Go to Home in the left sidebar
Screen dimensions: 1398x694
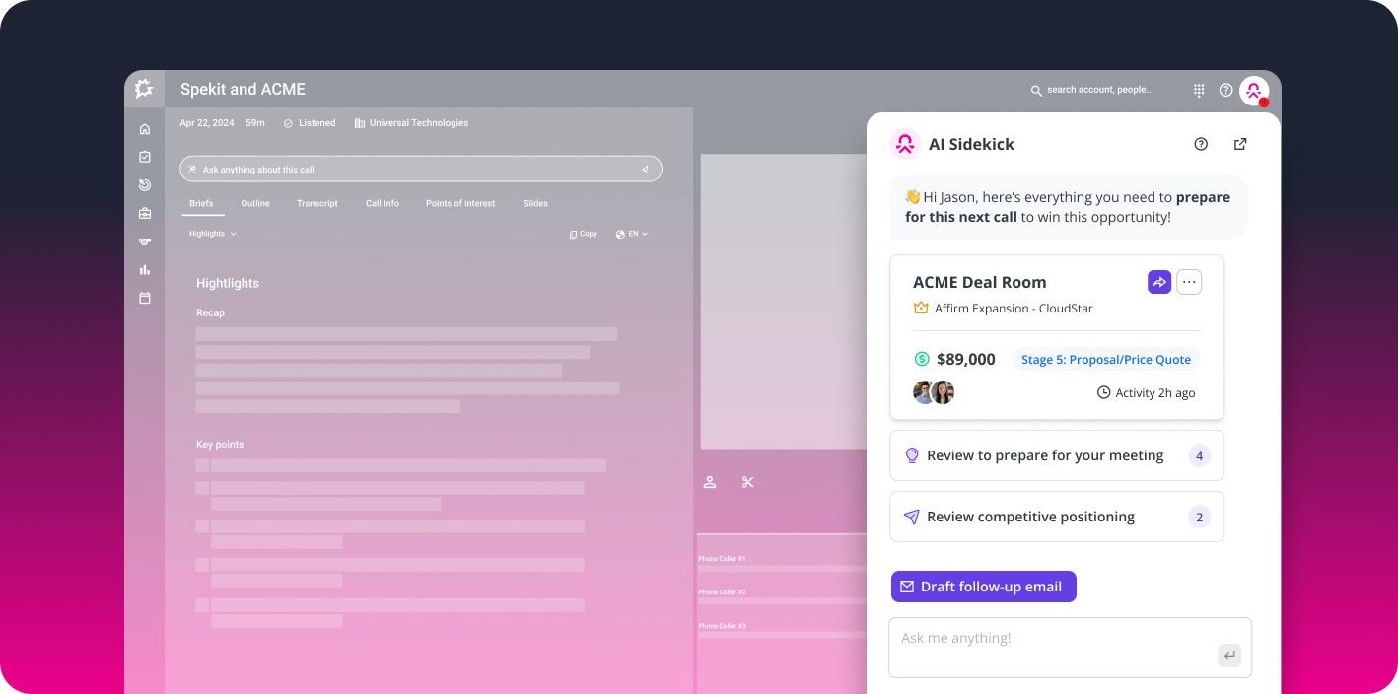point(145,129)
